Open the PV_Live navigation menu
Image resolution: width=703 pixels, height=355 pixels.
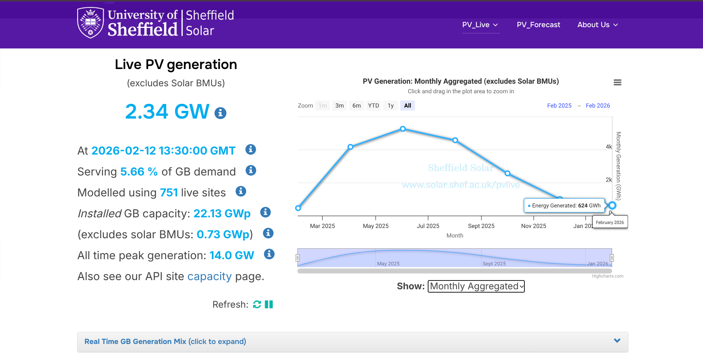point(480,25)
